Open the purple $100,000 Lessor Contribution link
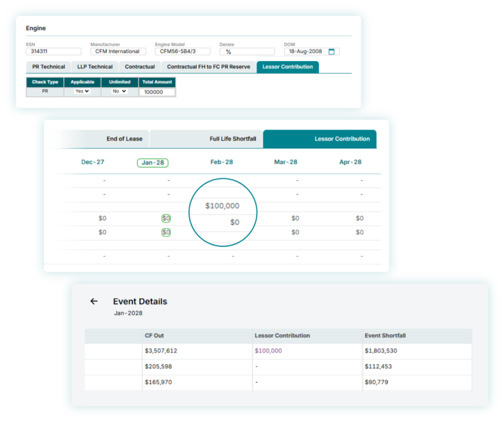504x422 pixels. 268,351
